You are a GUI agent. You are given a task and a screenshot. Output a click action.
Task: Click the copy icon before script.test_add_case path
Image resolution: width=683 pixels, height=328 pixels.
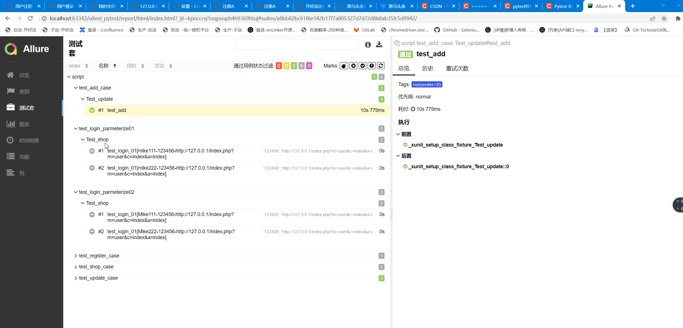(x=397, y=43)
